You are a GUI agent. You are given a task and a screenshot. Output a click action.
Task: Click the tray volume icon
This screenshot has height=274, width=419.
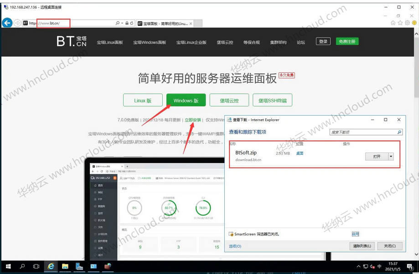click(372, 266)
